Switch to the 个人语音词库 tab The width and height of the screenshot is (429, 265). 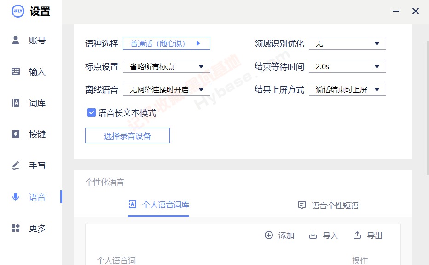point(159,205)
